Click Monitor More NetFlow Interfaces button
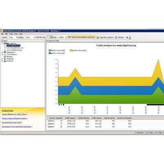 coord(82,37)
